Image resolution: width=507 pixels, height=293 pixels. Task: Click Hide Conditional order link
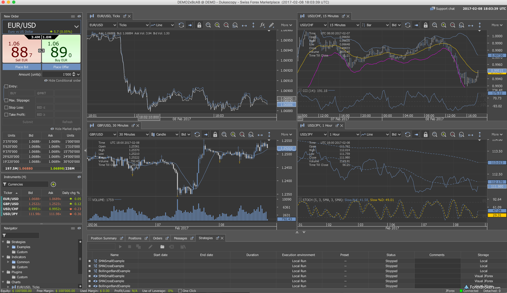62,81
